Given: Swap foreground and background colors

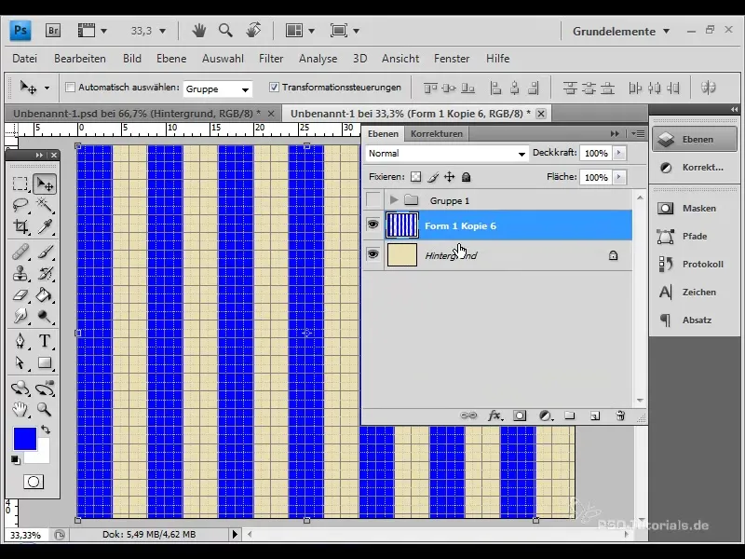Looking at the screenshot, I should [46, 429].
